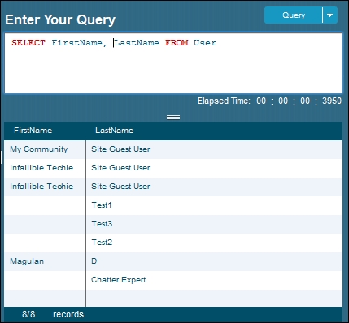Image resolution: width=349 pixels, height=323 pixels.
Task: Click the User object name in query
Action: (205, 43)
